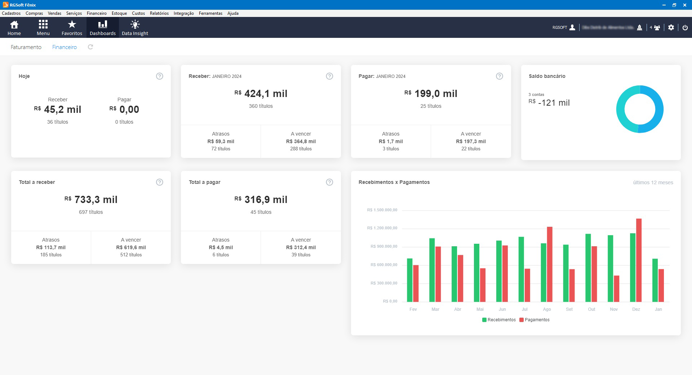Open the Ferramentas menu
This screenshot has width=692, height=375.
(x=210, y=13)
